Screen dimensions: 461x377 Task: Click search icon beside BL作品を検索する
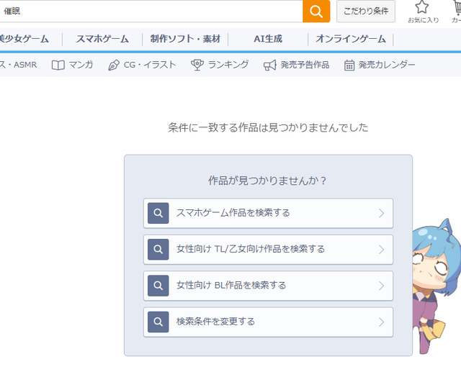pyautogui.click(x=158, y=286)
